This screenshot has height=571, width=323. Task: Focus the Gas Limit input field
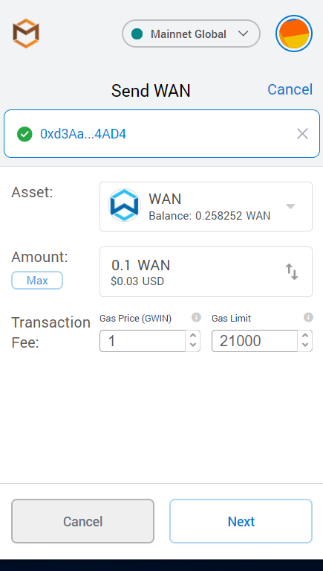point(255,341)
